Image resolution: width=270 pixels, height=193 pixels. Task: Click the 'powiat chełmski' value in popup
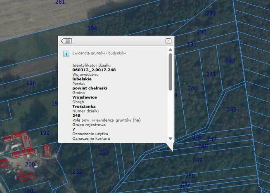coord(90,88)
